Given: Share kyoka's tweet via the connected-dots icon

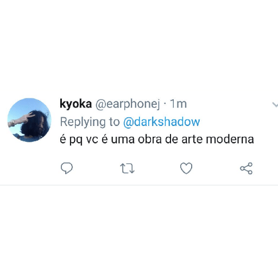Looking at the screenshot, I should point(246,168).
